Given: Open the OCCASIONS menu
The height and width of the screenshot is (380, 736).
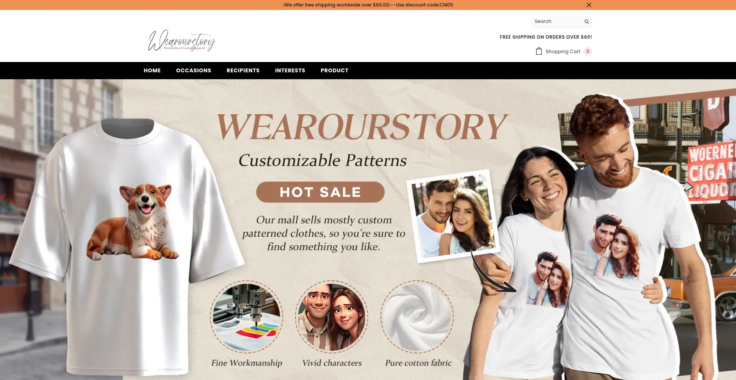Looking at the screenshot, I should point(194,70).
